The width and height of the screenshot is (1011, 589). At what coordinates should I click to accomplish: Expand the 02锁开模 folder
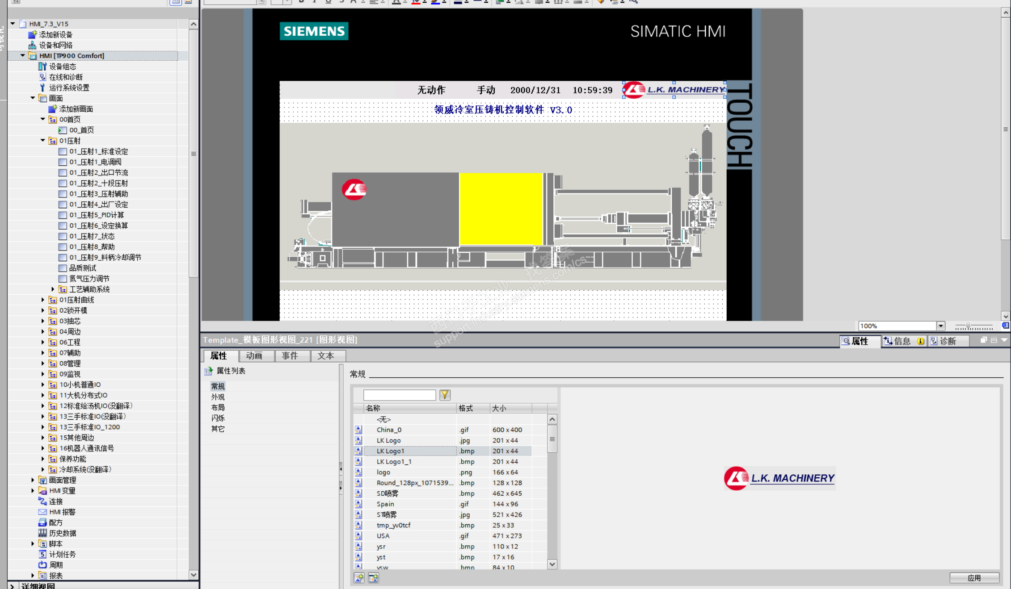(x=43, y=310)
